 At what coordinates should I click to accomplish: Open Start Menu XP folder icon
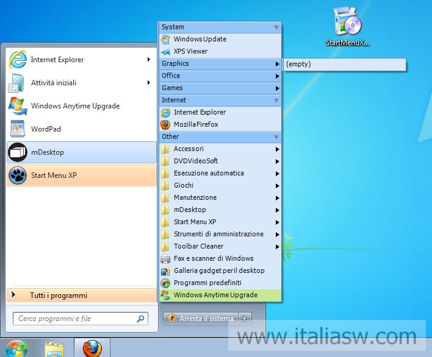(x=165, y=222)
